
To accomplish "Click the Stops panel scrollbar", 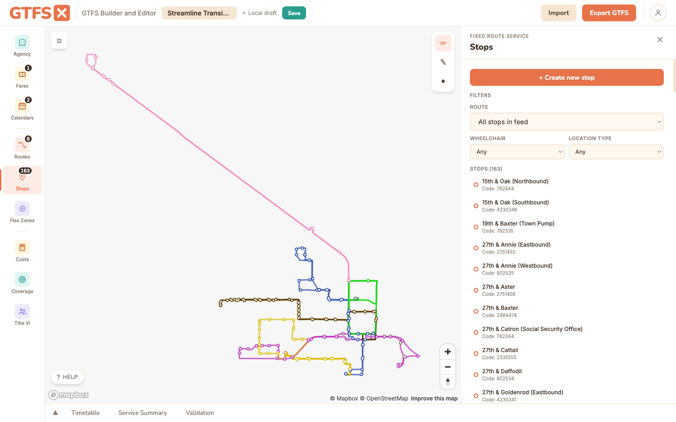I will (674, 76).
